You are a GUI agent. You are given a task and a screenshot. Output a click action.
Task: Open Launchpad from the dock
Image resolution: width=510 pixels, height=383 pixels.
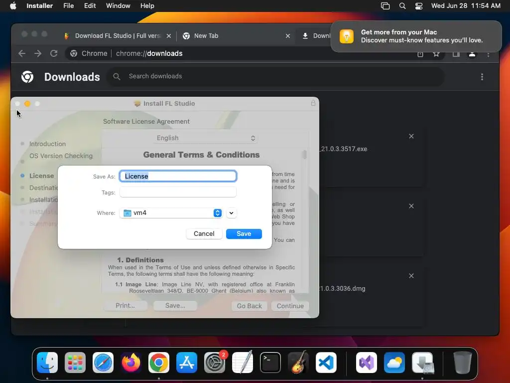pos(75,363)
